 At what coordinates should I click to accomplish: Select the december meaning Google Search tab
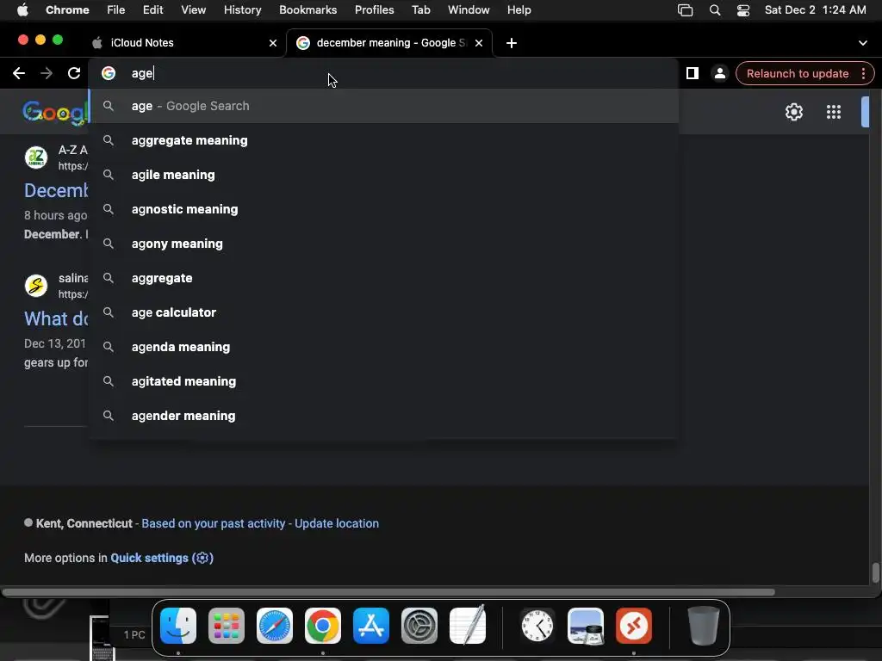point(390,43)
